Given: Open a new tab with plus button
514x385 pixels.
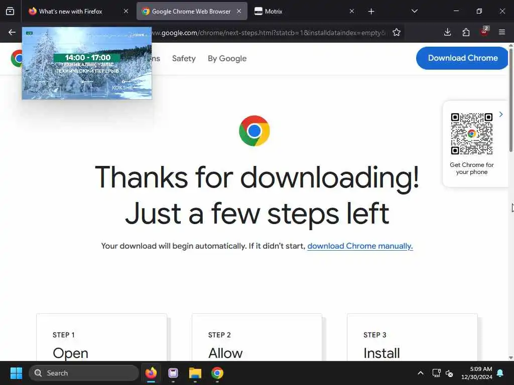Looking at the screenshot, I should (x=371, y=12).
